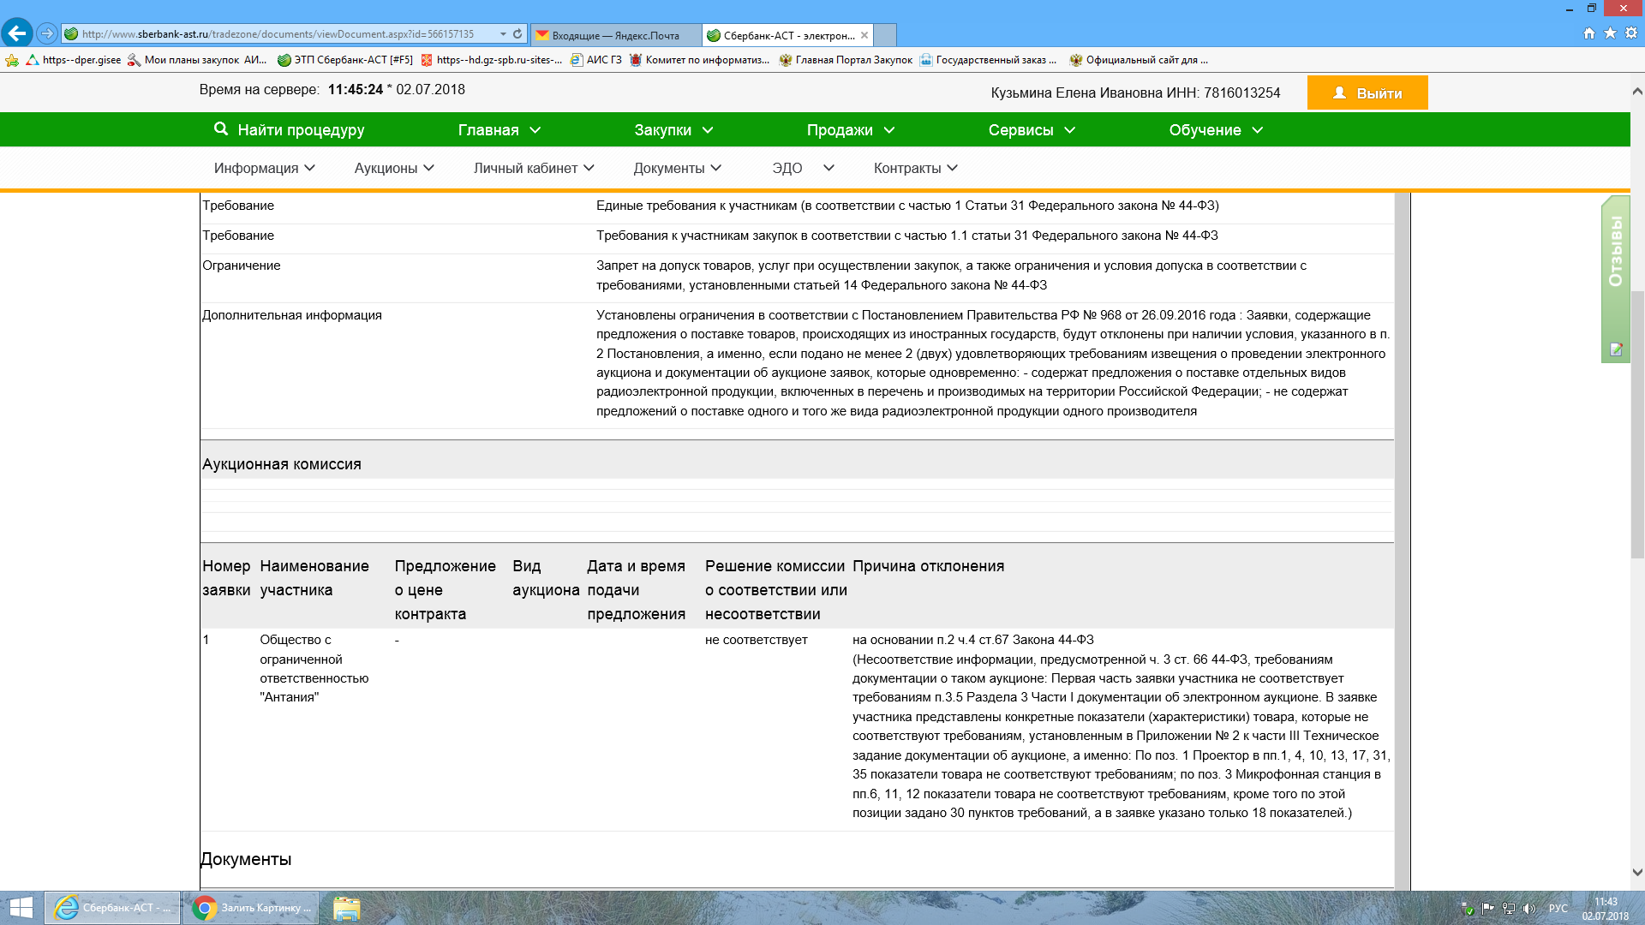This screenshot has width=1645, height=925.
Task: Open the ЭДО submenu
Action: pyautogui.click(x=803, y=169)
